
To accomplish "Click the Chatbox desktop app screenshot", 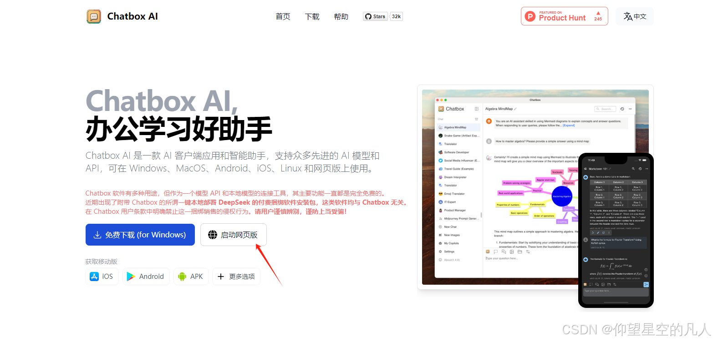I will pyautogui.click(x=535, y=186).
